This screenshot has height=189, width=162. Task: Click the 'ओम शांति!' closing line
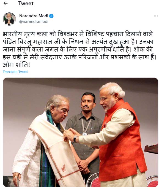coord(17,65)
